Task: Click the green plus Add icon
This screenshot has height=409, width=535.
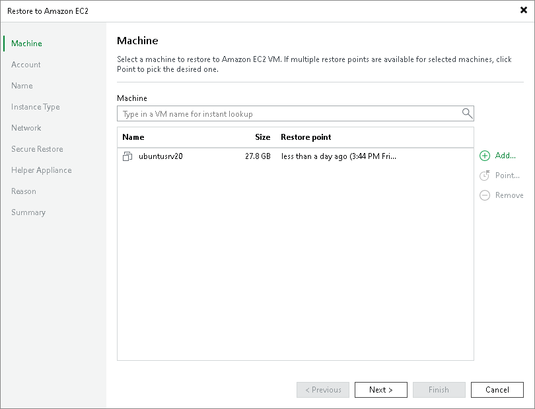Action: tap(485, 156)
